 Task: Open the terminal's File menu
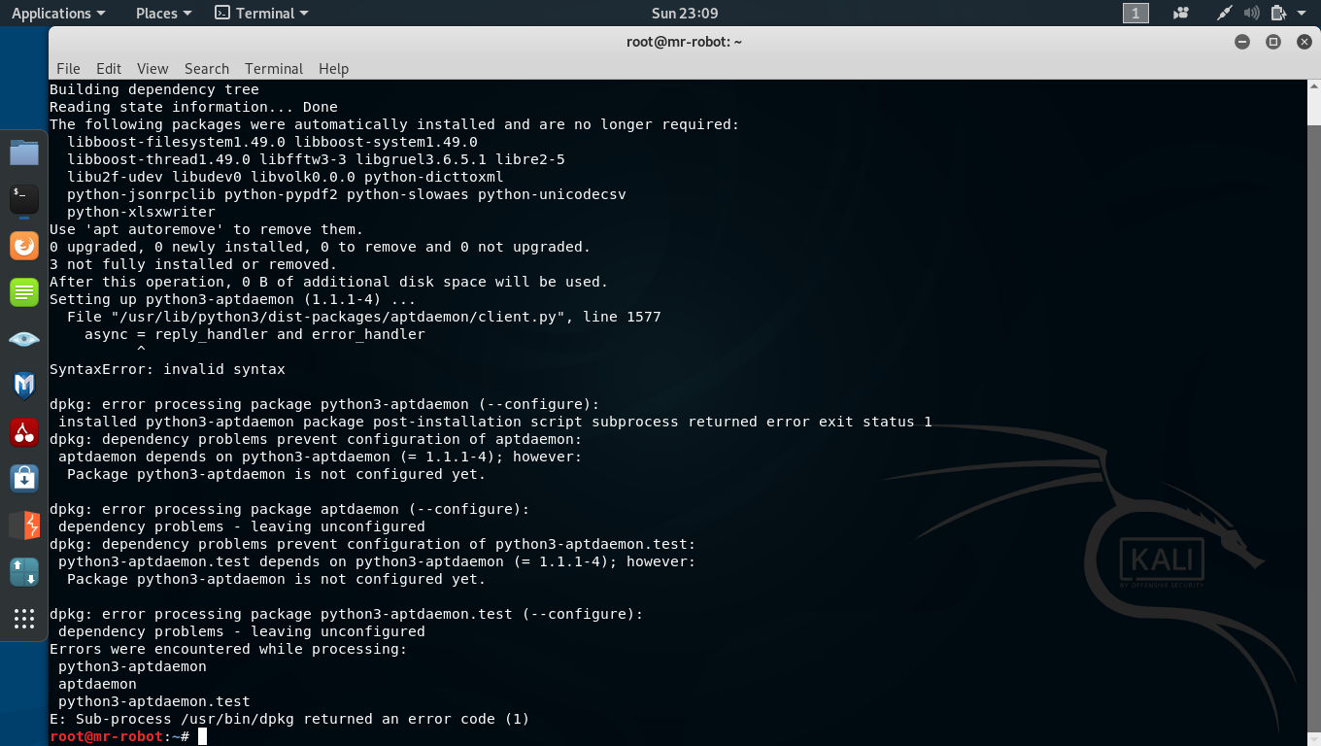[68, 69]
